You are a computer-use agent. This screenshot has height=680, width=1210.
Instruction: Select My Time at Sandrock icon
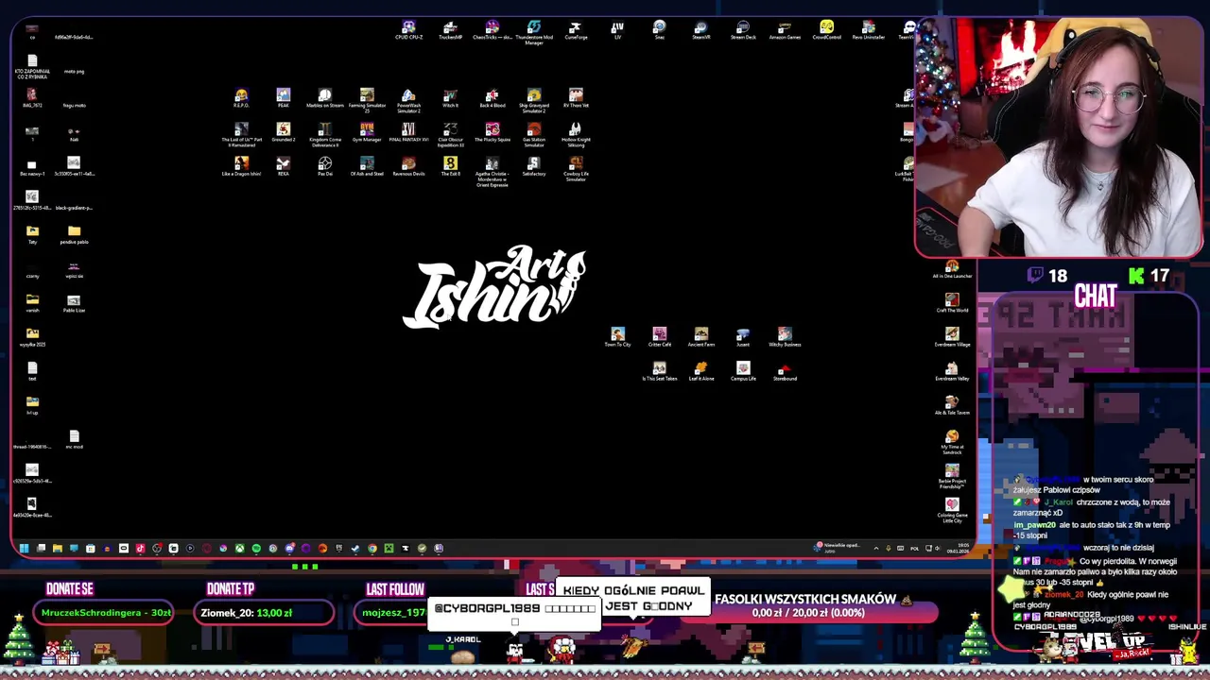pyautogui.click(x=952, y=442)
